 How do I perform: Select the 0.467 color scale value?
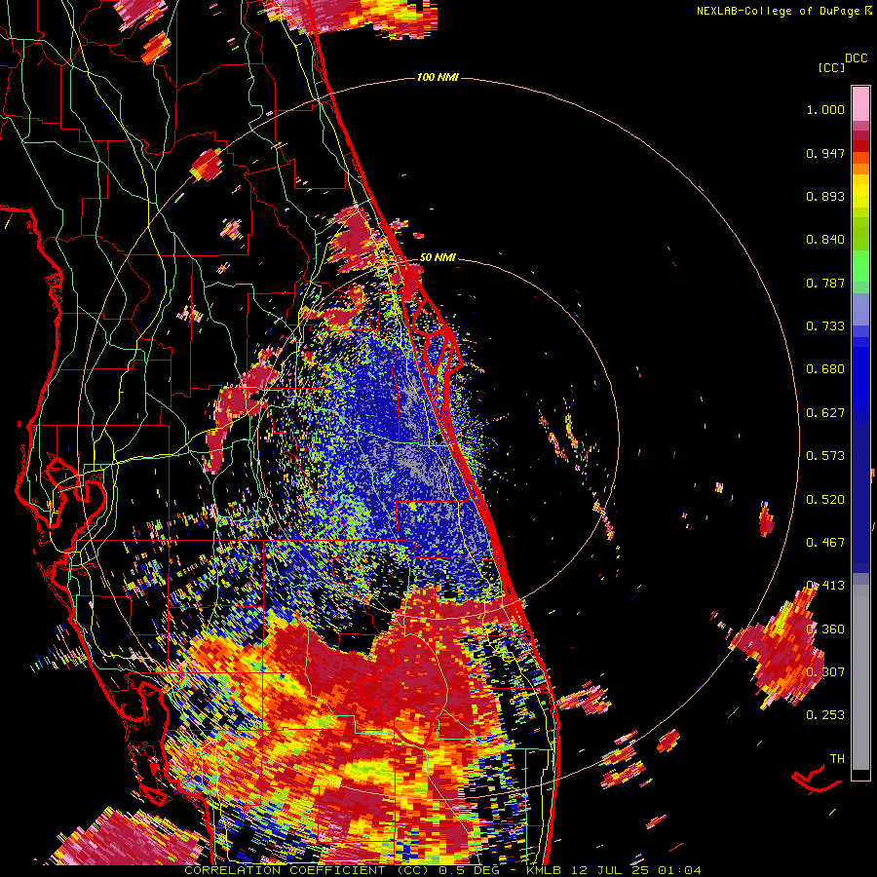pyautogui.click(x=825, y=543)
